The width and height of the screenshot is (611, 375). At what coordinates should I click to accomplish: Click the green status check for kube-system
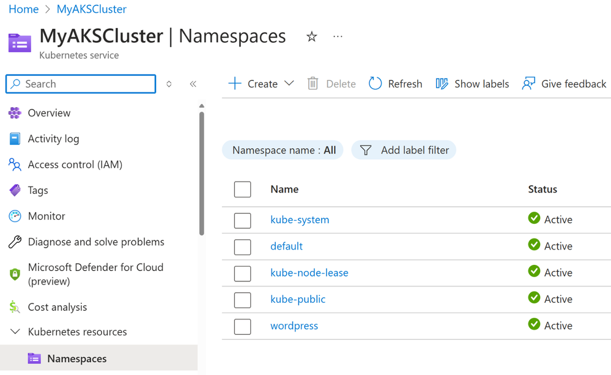pos(534,218)
